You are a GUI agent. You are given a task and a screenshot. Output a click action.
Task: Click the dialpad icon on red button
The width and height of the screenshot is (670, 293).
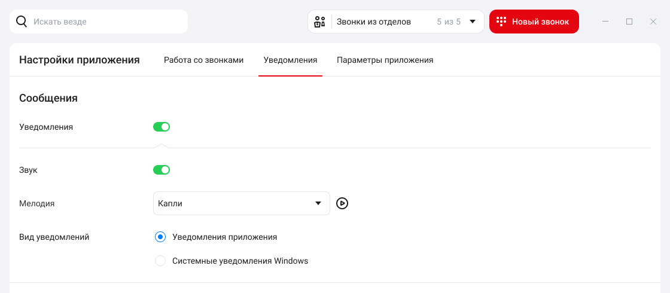(502, 22)
